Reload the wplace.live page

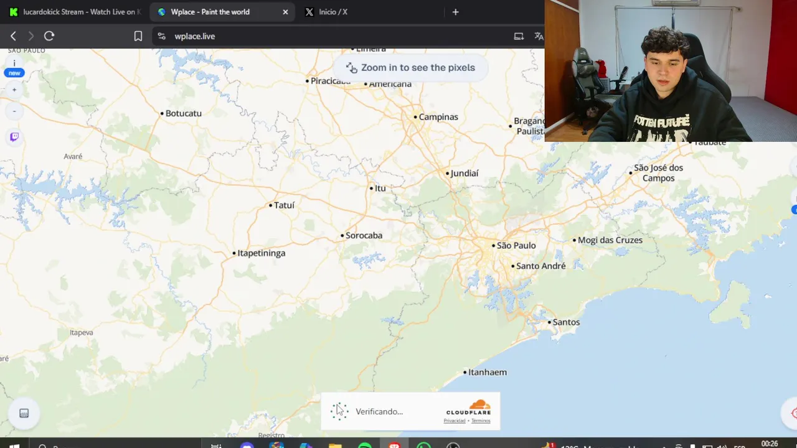tap(49, 36)
